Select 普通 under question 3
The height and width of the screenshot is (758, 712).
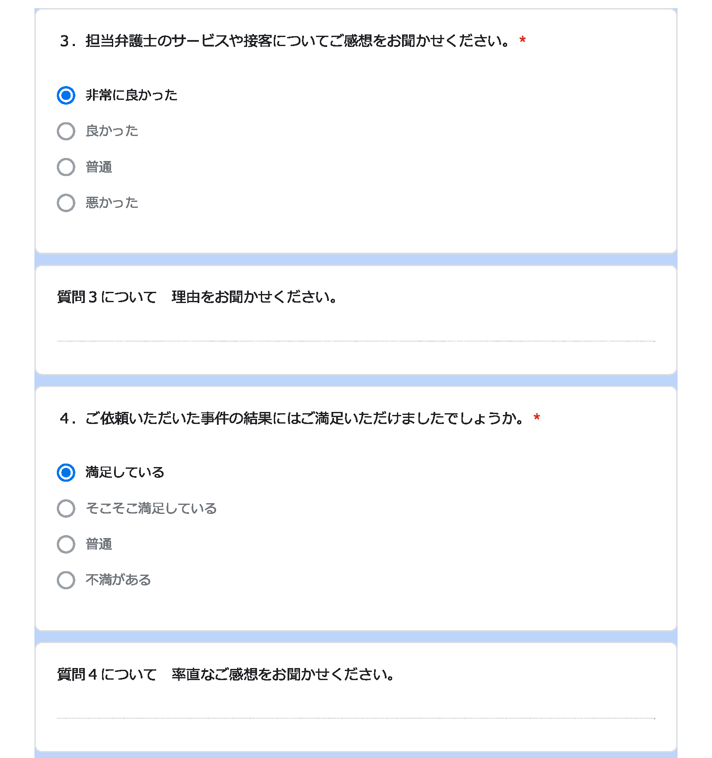click(66, 167)
